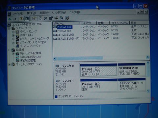Viewport: 158px width, 118px height.
Task: Click the magnifier Explore toolbar icon
Action: [62, 18]
